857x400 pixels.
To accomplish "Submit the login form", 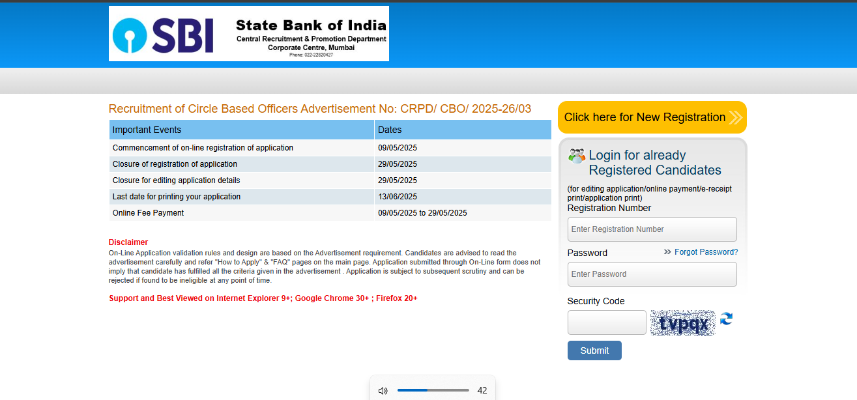I will 594,350.
